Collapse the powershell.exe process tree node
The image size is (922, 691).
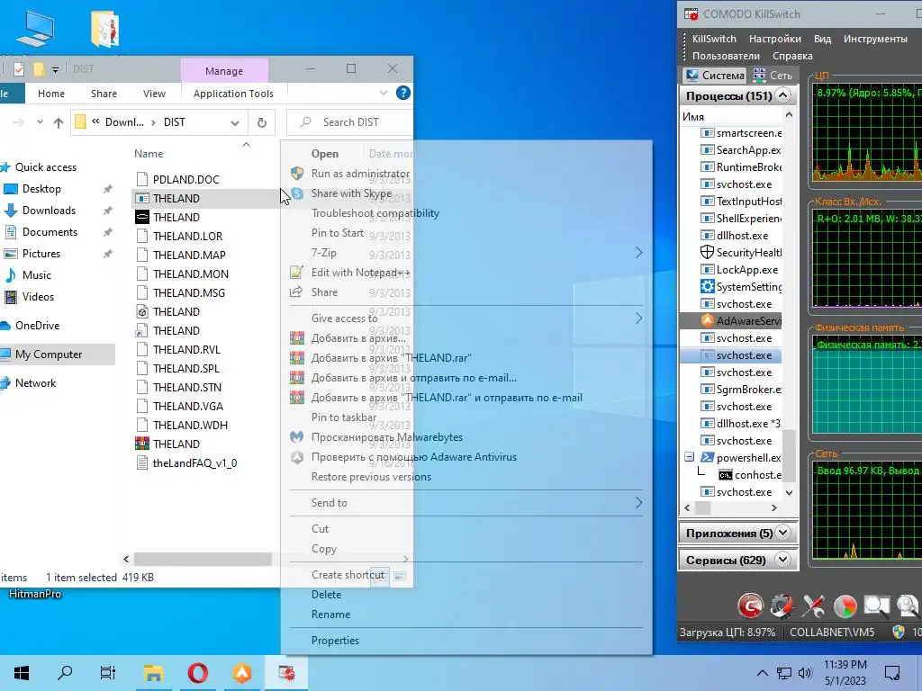coord(689,457)
